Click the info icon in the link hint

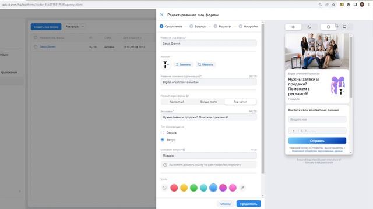(x=165, y=165)
